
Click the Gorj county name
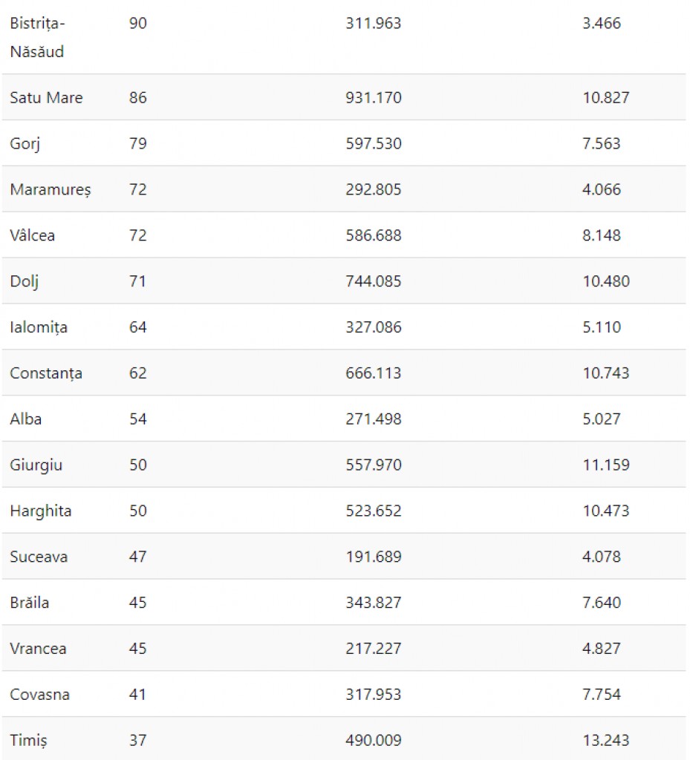[x=25, y=144]
